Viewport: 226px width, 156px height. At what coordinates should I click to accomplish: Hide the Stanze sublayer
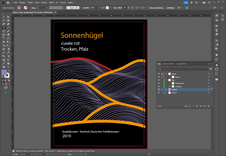(x=159, y=77)
